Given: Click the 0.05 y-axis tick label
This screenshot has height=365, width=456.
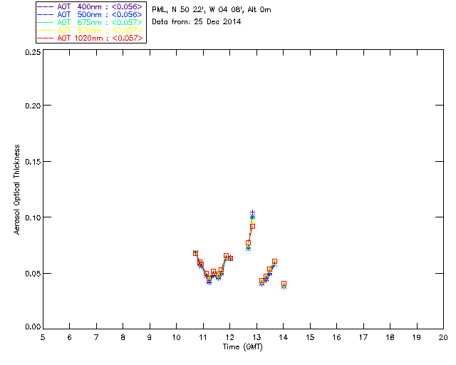Looking at the screenshot, I should pos(33,274).
